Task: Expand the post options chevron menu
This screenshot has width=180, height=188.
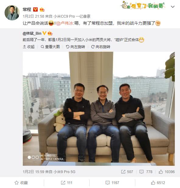Action: click(x=173, y=7)
